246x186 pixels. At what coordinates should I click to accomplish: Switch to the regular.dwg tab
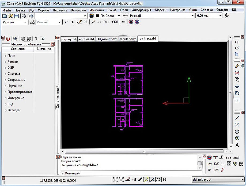click(128, 39)
